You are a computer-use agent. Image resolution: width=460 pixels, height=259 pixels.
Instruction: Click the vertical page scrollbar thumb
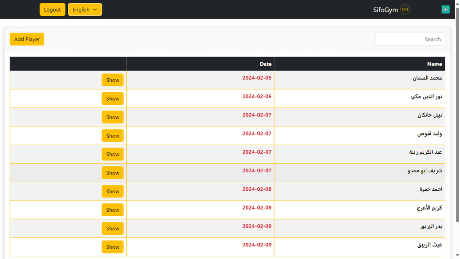point(457,115)
